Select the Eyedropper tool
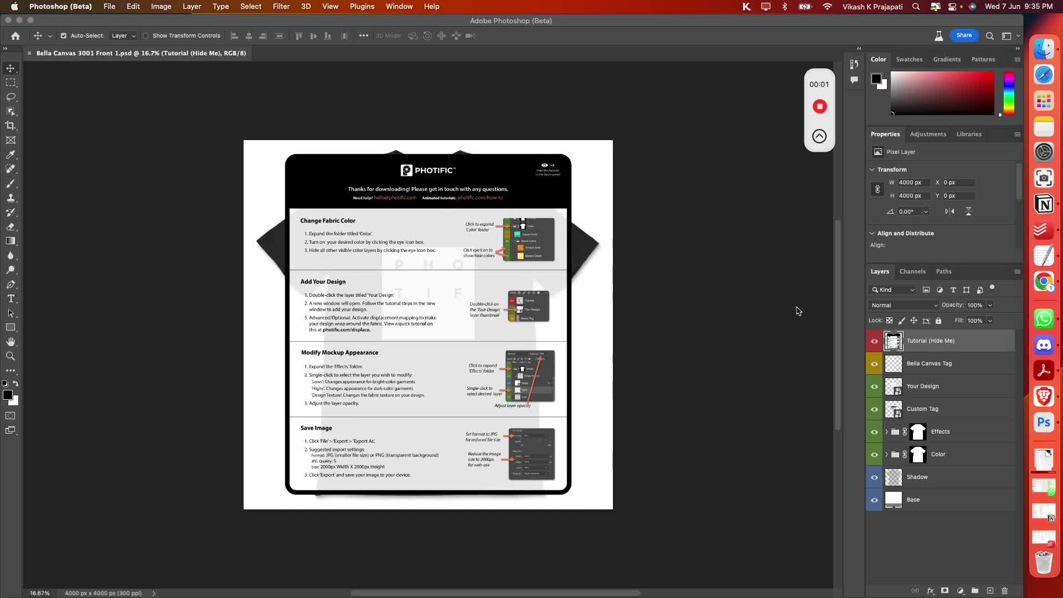This screenshot has height=598, width=1063. (x=11, y=154)
